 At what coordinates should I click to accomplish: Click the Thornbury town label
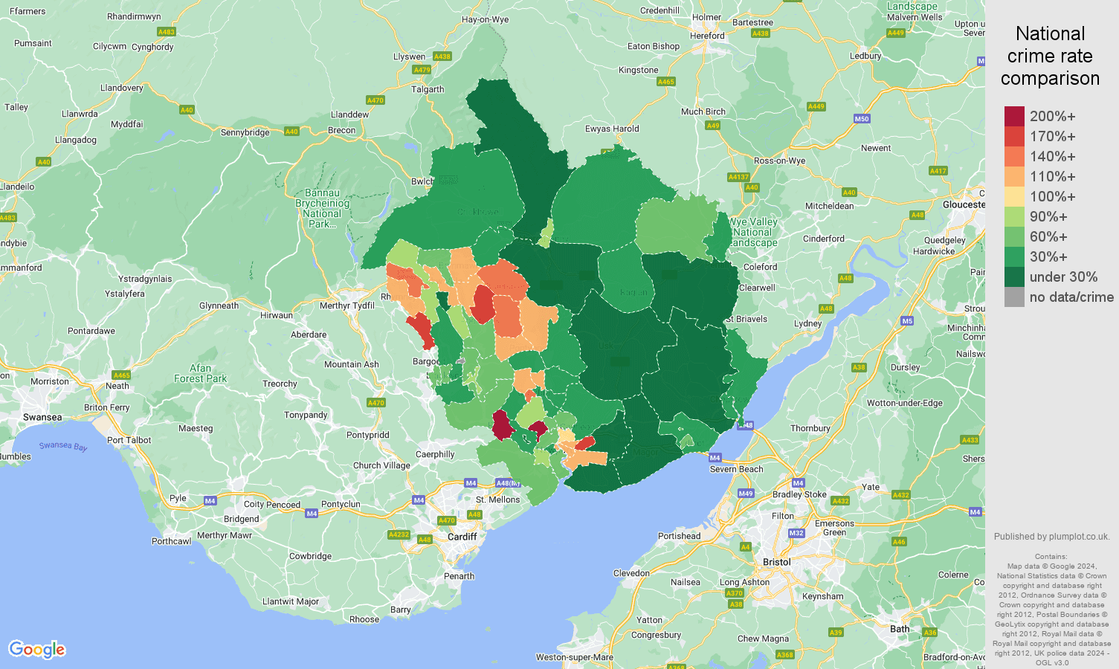click(810, 428)
